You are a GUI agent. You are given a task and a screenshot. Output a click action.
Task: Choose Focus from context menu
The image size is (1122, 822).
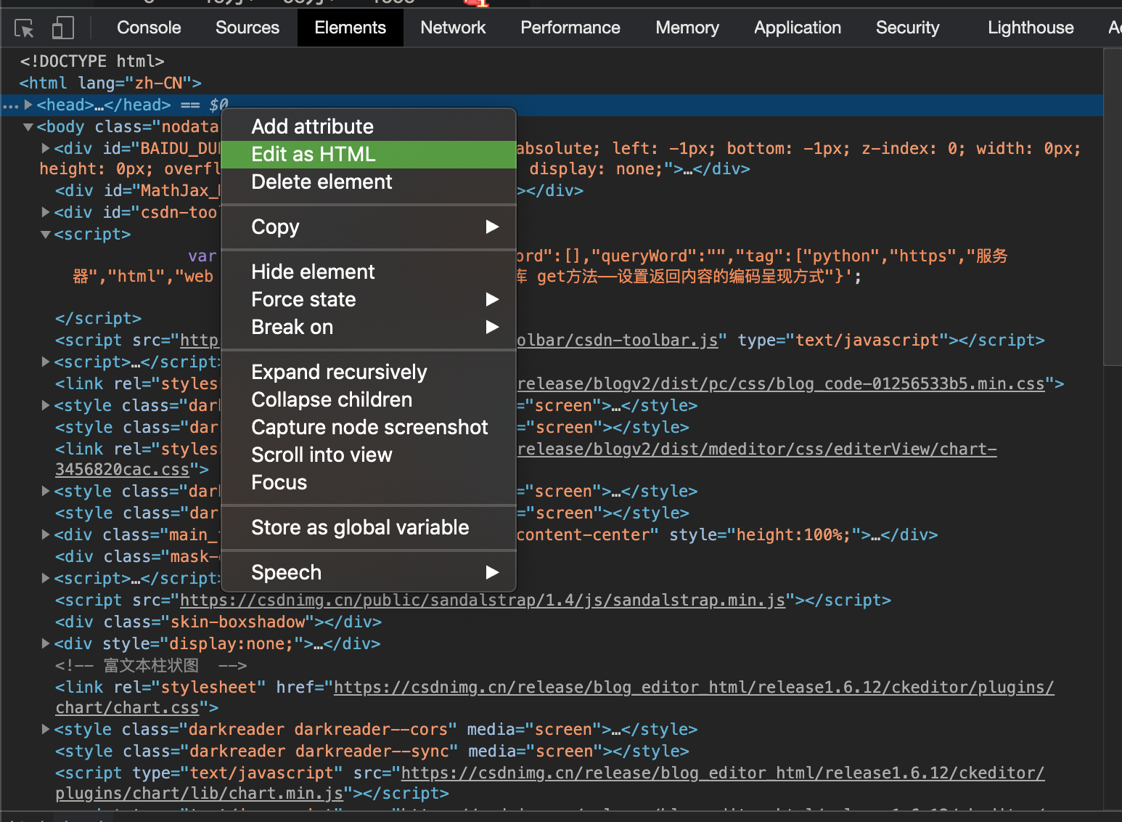click(x=369, y=482)
